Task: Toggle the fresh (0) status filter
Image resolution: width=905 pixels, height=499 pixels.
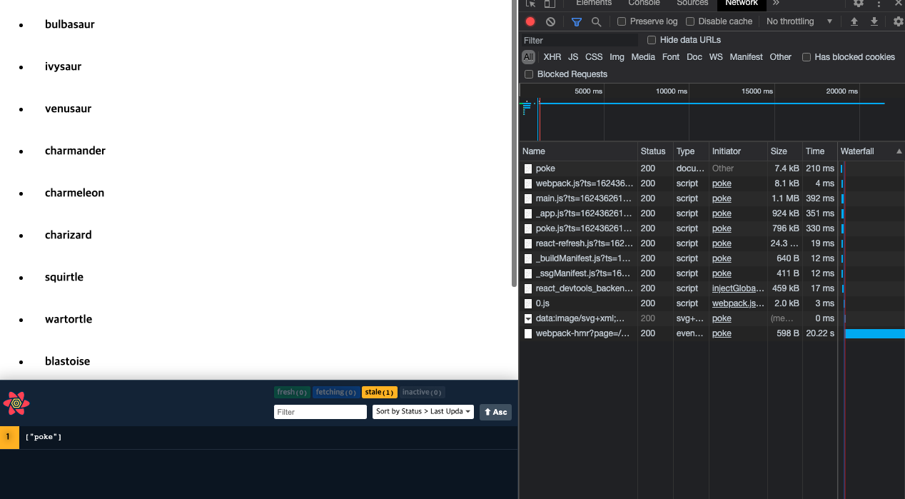Action: 292,392
